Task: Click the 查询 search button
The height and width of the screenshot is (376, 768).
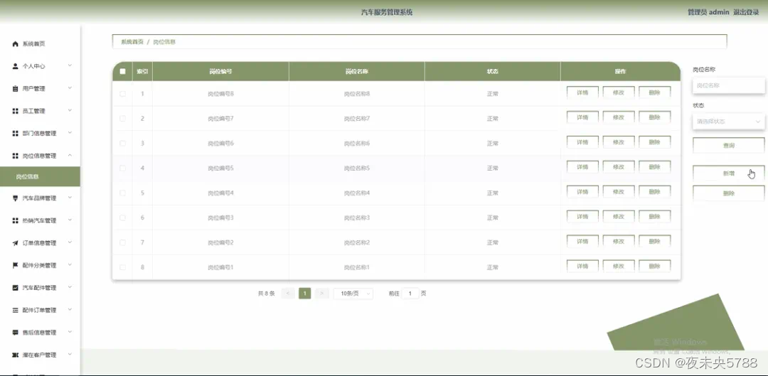Action: tap(728, 146)
